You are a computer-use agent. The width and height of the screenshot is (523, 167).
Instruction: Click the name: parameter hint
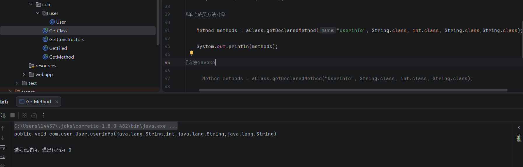tap(328, 30)
